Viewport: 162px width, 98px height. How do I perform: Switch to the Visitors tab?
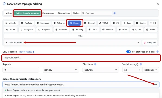(9, 13)
